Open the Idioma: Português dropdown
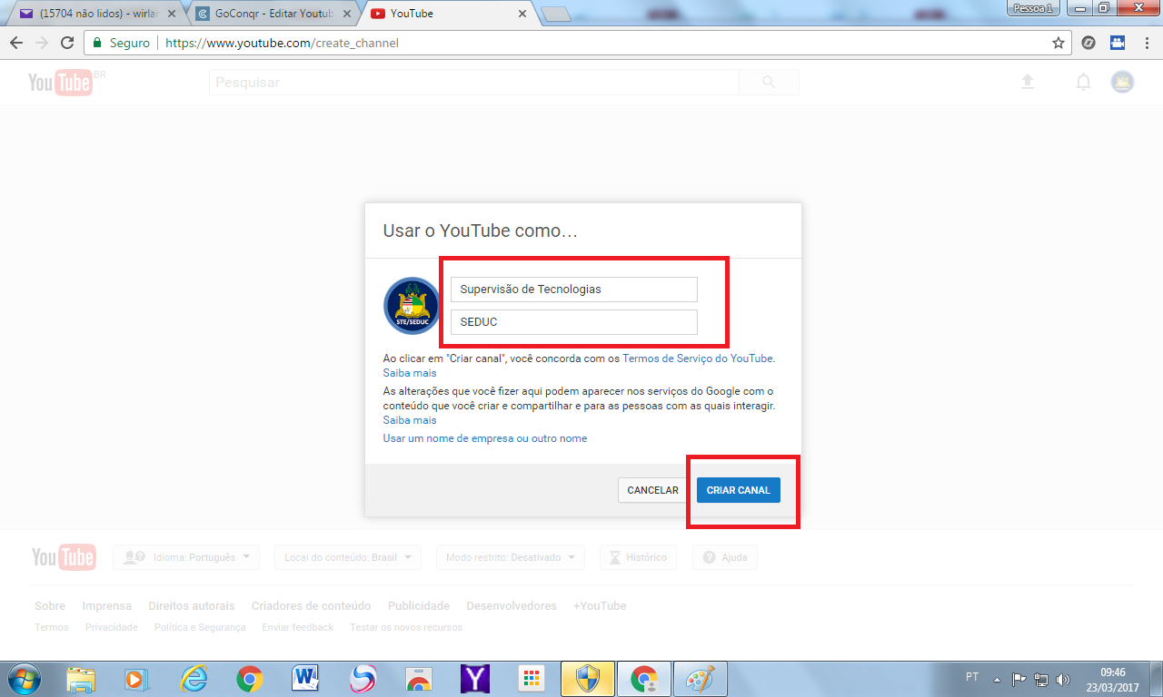The height and width of the screenshot is (697, 1163). (186, 557)
